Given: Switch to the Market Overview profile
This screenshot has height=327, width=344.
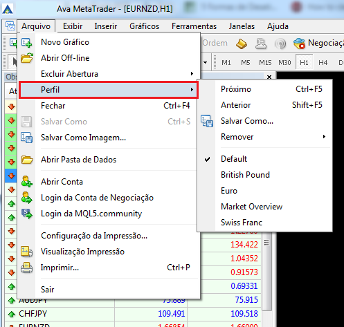Looking at the screenshot, I should [x=264, y=207].
